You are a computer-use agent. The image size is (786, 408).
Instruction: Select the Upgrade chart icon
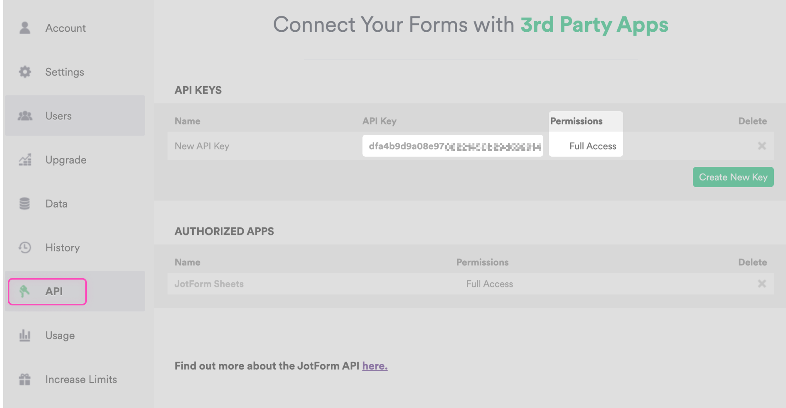25,159
